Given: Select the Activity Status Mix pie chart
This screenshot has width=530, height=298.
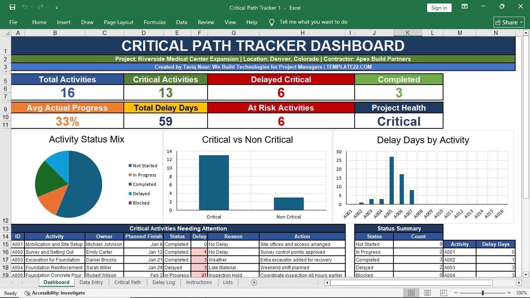Looking at the screenshot, I should (x=68, y=184).
